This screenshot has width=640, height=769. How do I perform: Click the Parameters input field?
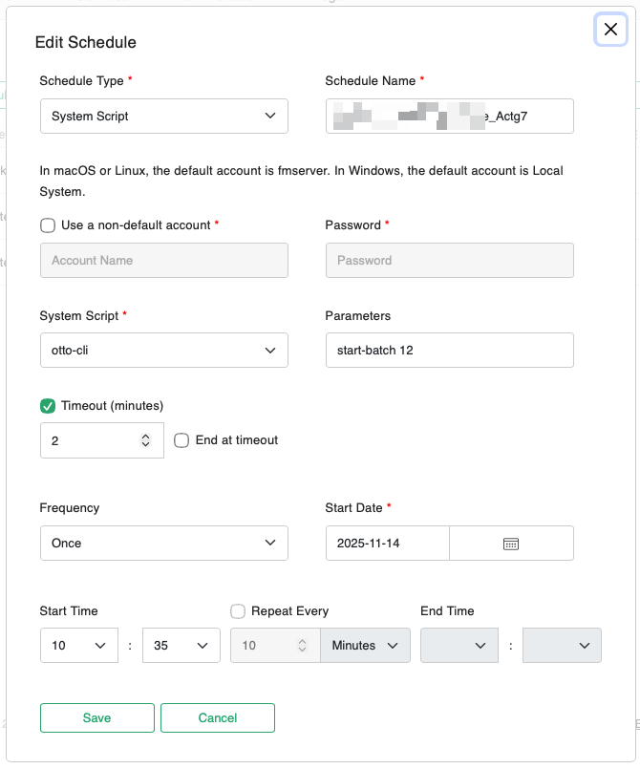coord(449,350)
